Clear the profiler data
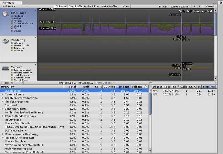Screen dimensions: 223x154 click(126, 6)
